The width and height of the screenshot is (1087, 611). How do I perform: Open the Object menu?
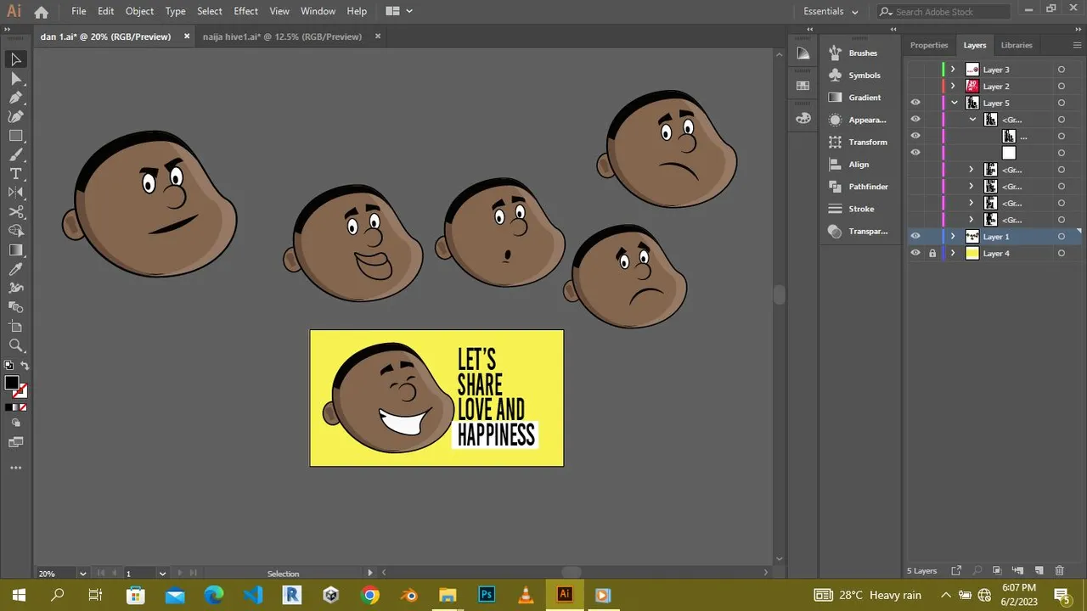click(x=139, y=12)
